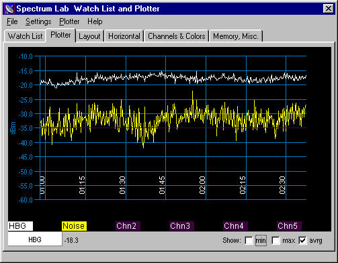Open the File menu

(x=12, y=21)
